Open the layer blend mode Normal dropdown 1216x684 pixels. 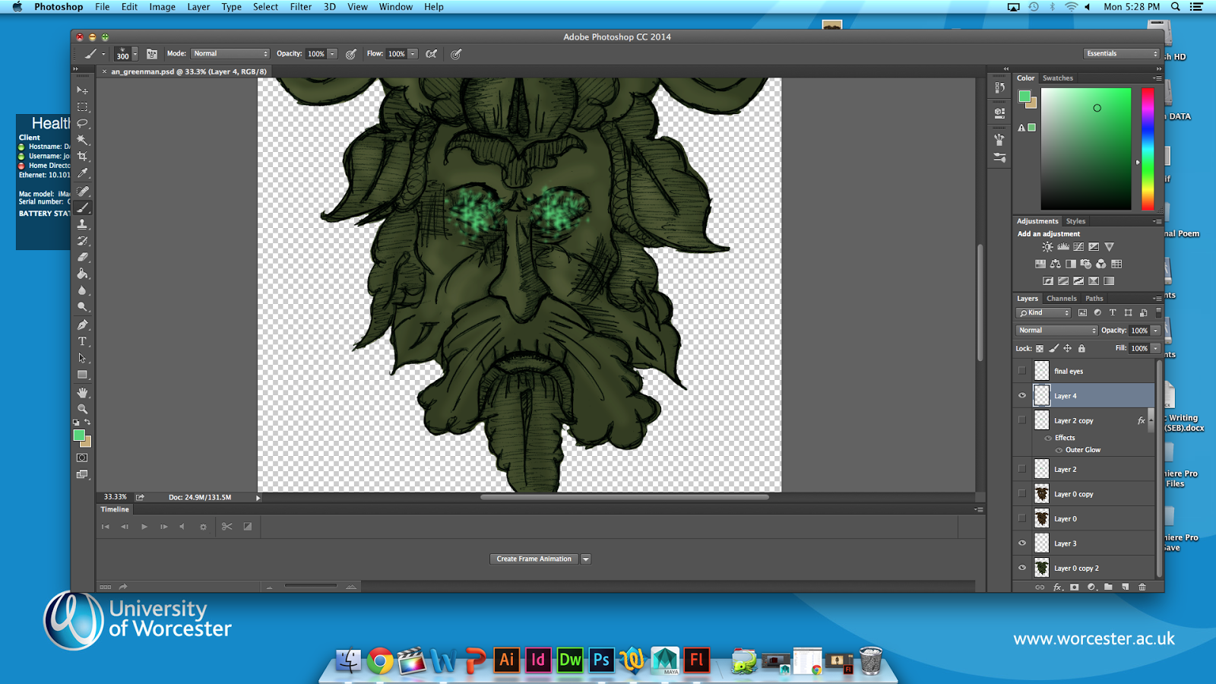[1056, 331]
